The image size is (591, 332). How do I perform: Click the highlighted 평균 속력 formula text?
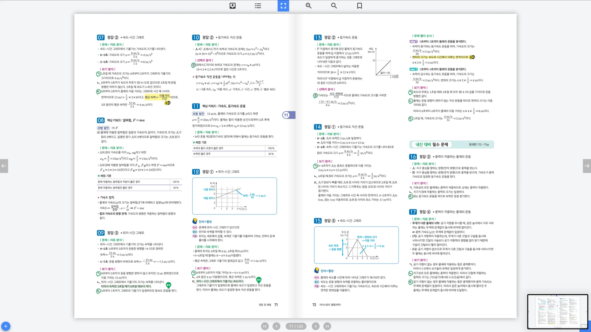(x=157, y=97)
